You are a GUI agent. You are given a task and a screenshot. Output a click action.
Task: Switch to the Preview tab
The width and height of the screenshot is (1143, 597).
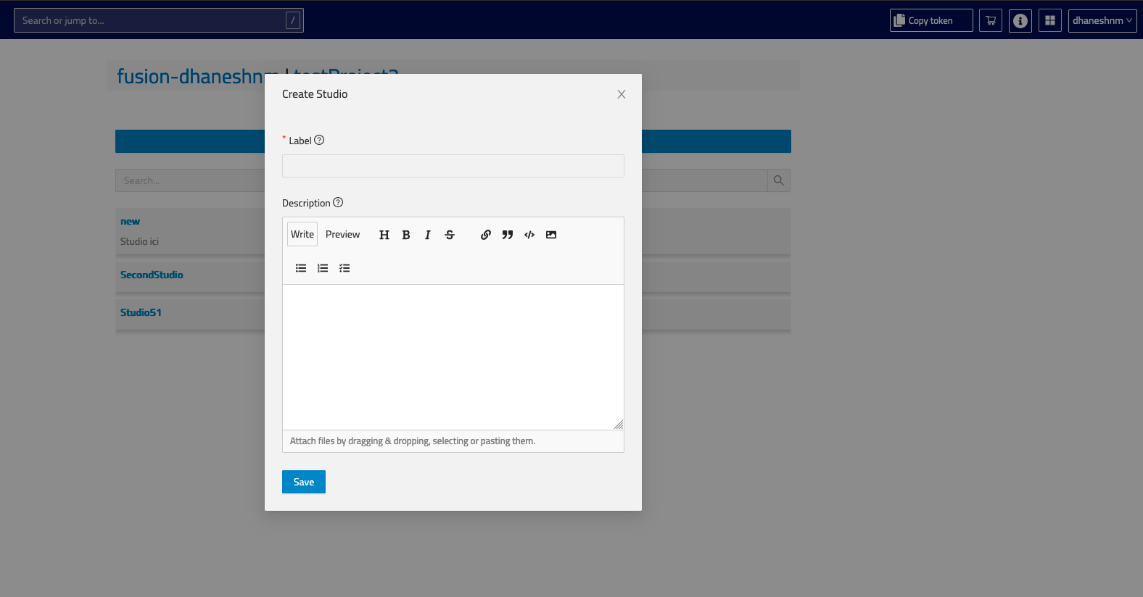click(342, 234)
